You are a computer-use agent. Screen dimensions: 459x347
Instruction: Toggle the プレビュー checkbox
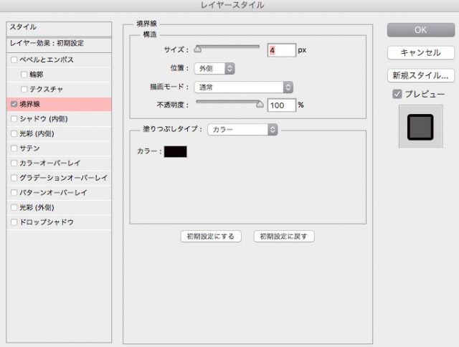tap(397, 94)
